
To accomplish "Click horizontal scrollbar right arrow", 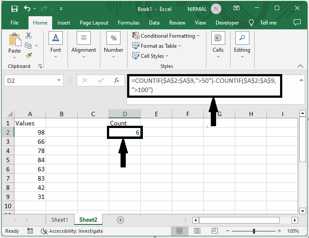I will (295, 220).
